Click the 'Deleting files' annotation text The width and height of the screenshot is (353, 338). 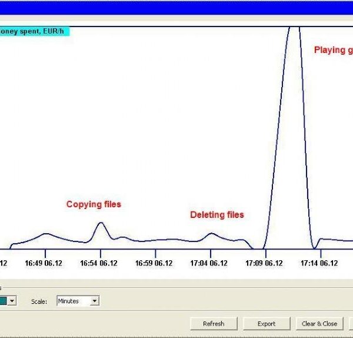[x=217, y=215]
